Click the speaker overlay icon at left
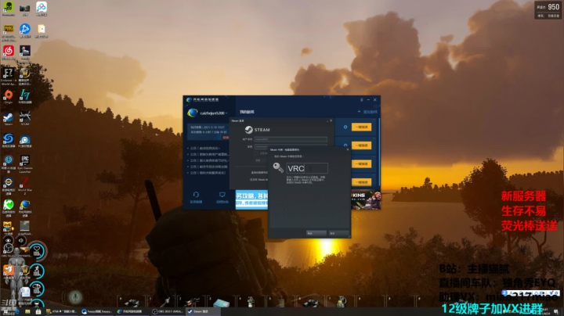 coord(21,240)
